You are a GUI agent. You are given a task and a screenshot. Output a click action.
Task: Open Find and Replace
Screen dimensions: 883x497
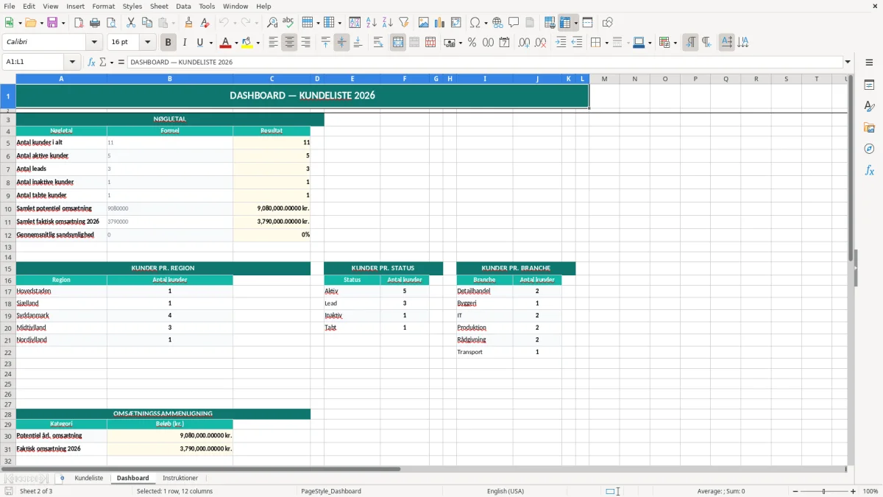point(272,23)
